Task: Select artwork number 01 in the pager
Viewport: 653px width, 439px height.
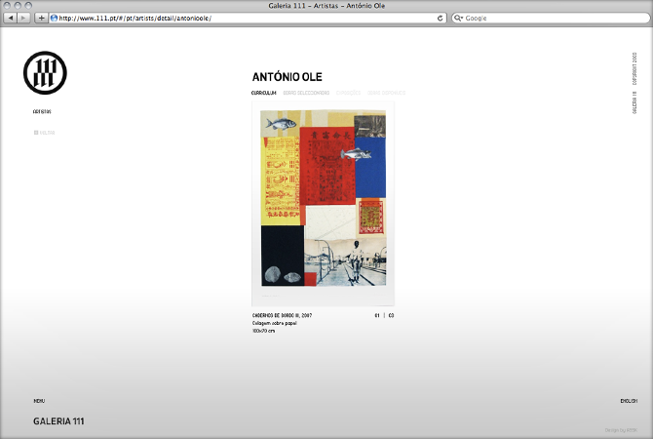Action: 377,315
